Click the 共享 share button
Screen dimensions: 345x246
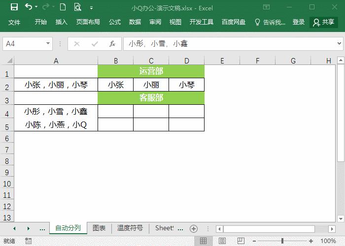point(324,22)
